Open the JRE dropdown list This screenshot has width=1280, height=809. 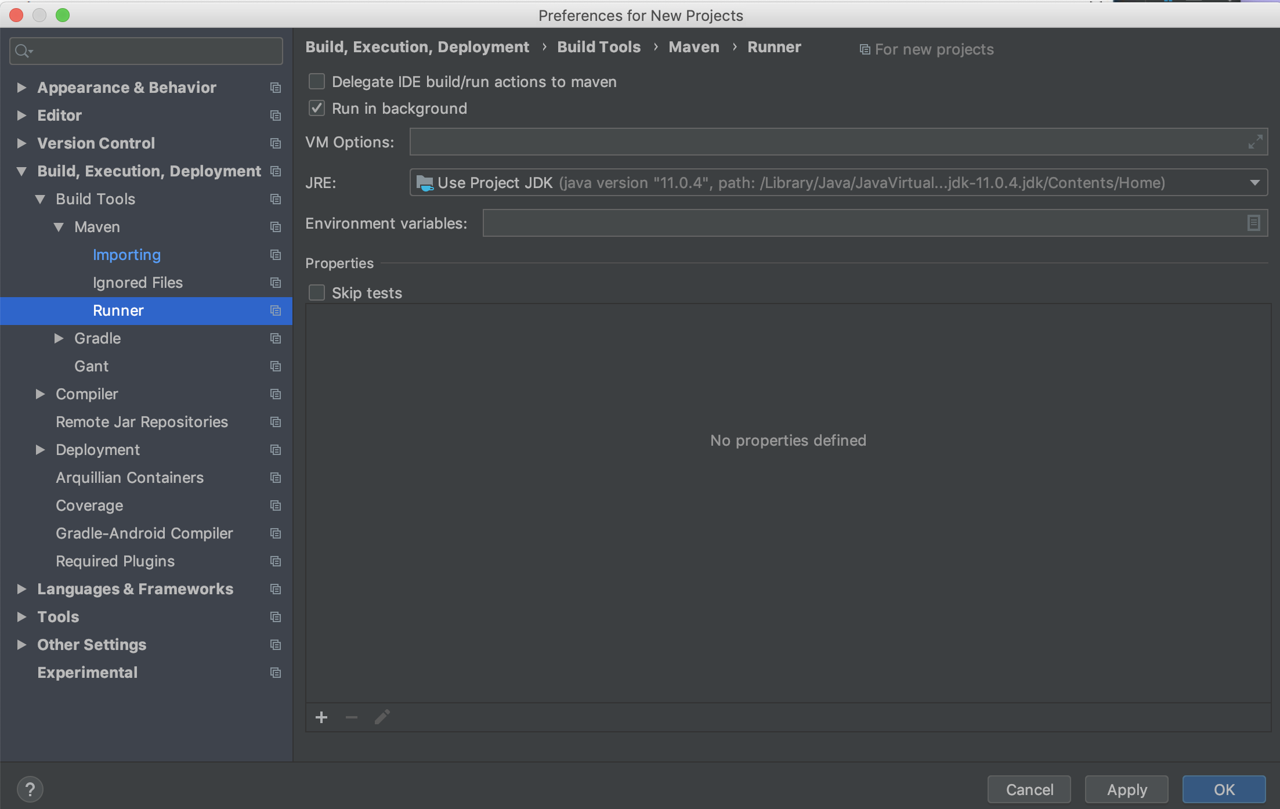pyautogui.click(x=1254, y=183)
